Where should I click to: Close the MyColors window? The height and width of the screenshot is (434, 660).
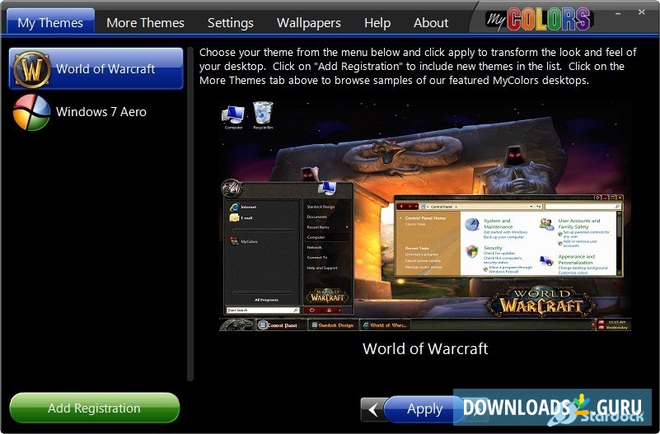[x=642, y=12]
